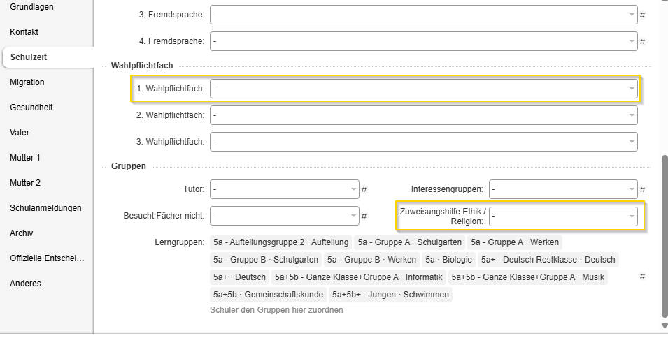
Task: Select tag 5a - Gruppe B · Schulgarten
Action: (x=266, y=260)
